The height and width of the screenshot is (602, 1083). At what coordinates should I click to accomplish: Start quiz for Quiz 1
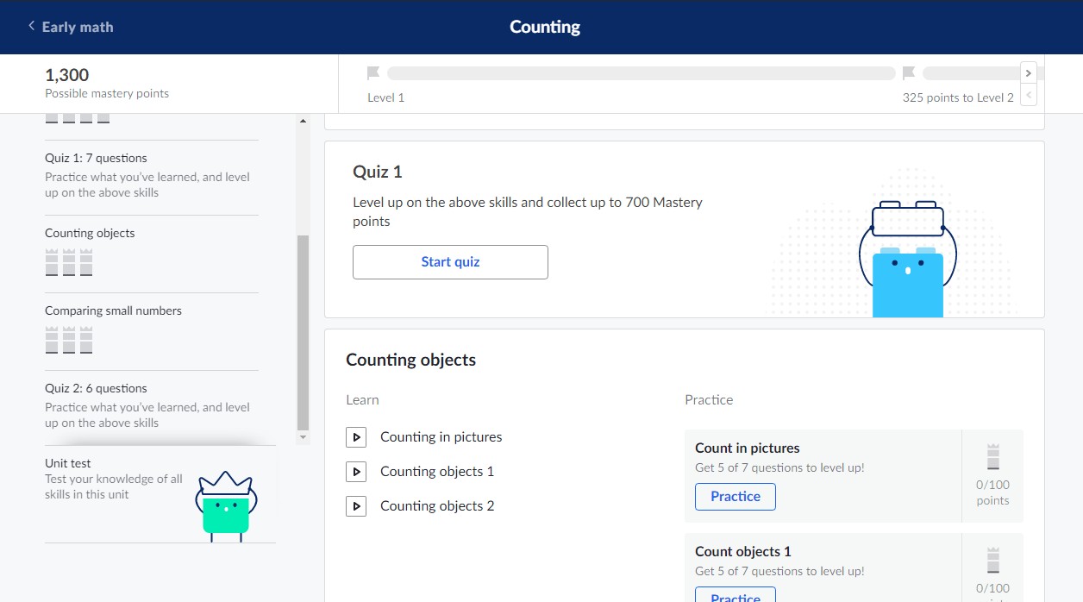click(x=450, y=262)
